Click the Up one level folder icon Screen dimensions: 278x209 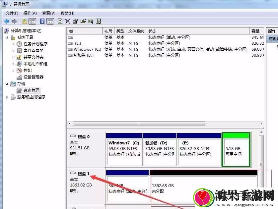pyautogui.click(x=24, y=22)
